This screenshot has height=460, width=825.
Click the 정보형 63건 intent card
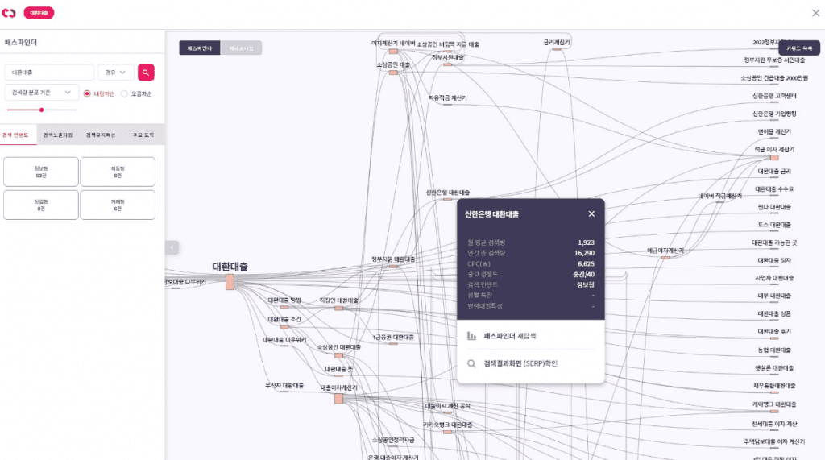click(41, 172)
